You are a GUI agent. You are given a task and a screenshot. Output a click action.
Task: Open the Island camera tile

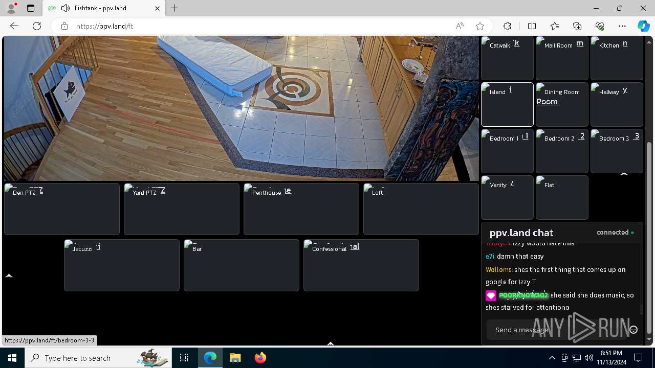507,104
